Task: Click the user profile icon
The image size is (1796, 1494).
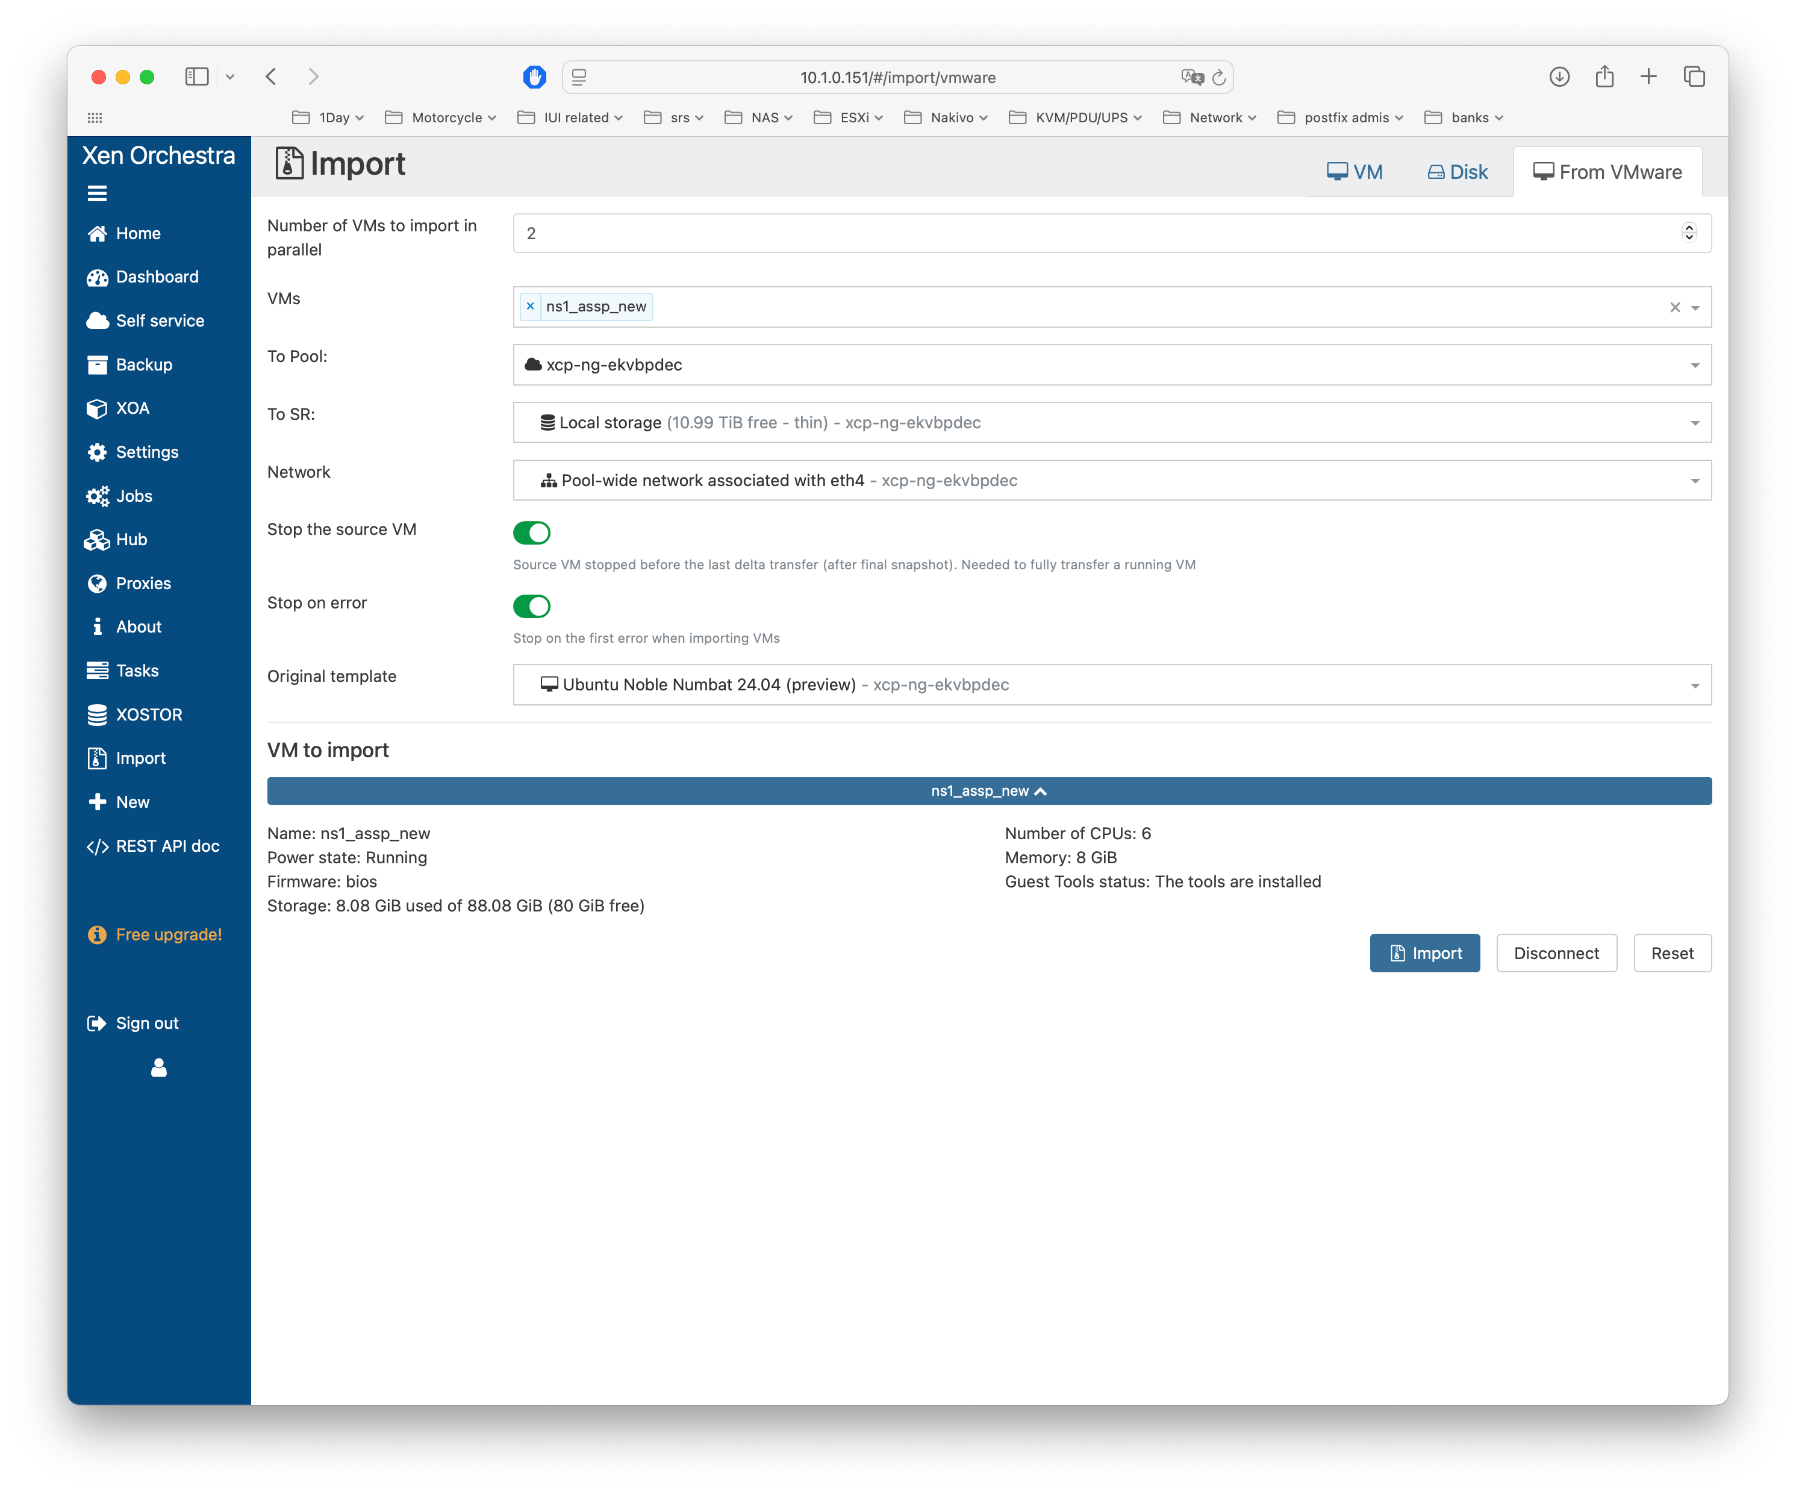Action: [159, 1068]
